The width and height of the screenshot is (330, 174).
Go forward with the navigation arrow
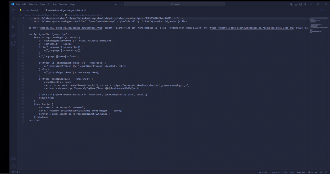(x=121, y=4)
